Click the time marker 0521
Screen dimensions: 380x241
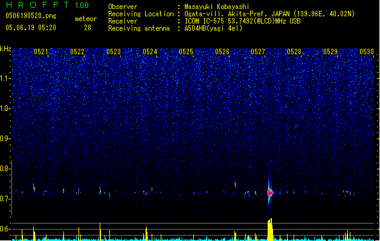[41, 52]
